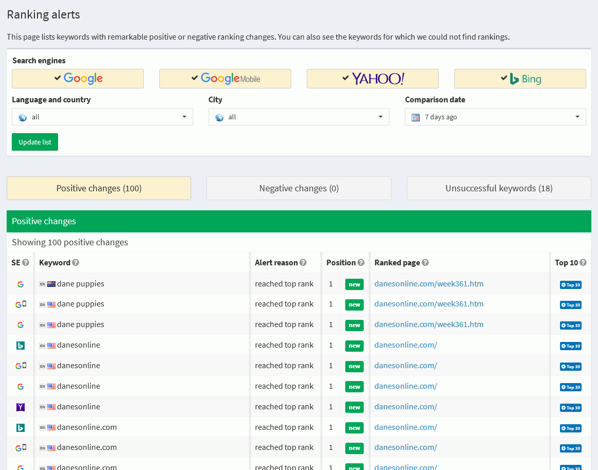Toggle the Google Mobile search engine filter

tap(225, 79)
